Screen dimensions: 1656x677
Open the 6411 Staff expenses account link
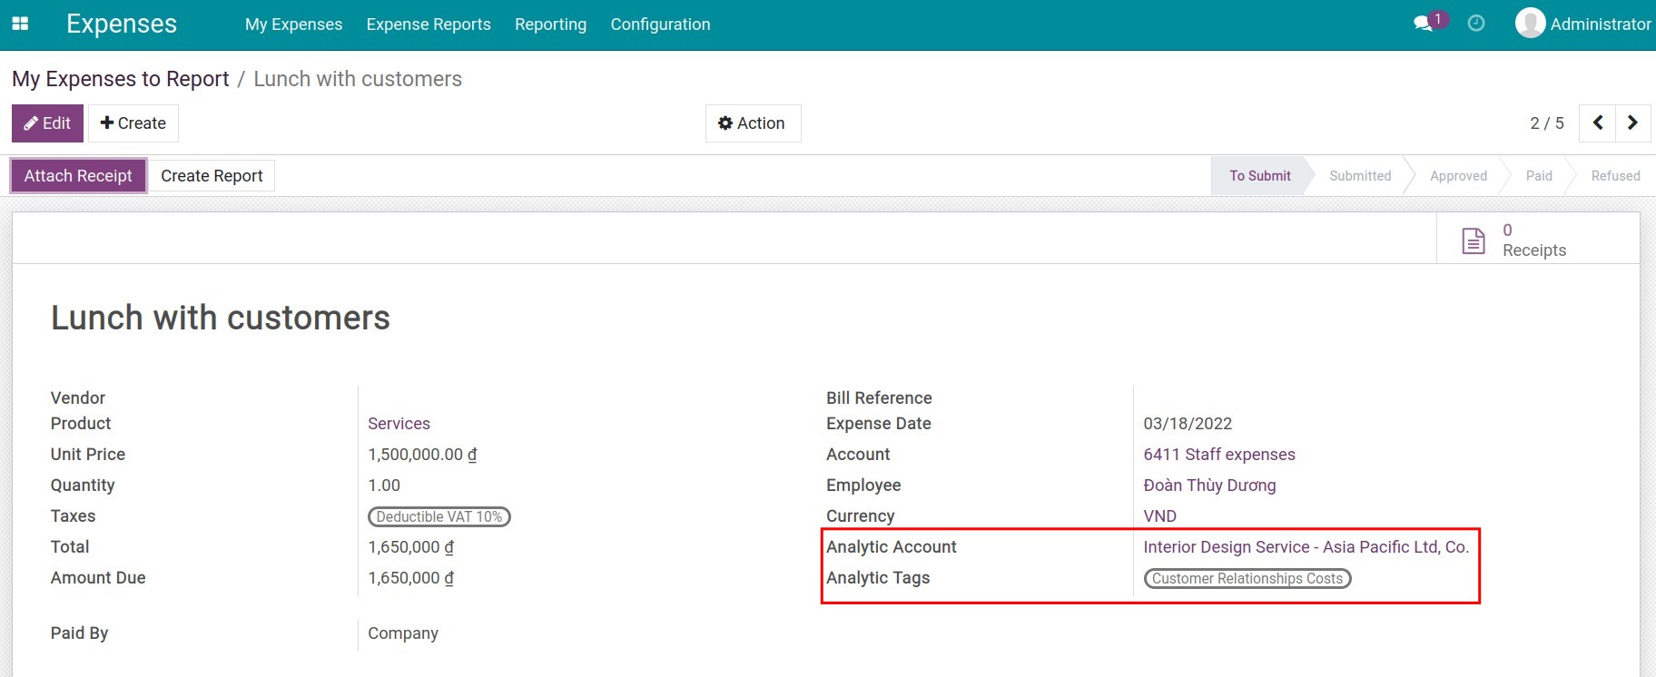1218,455
